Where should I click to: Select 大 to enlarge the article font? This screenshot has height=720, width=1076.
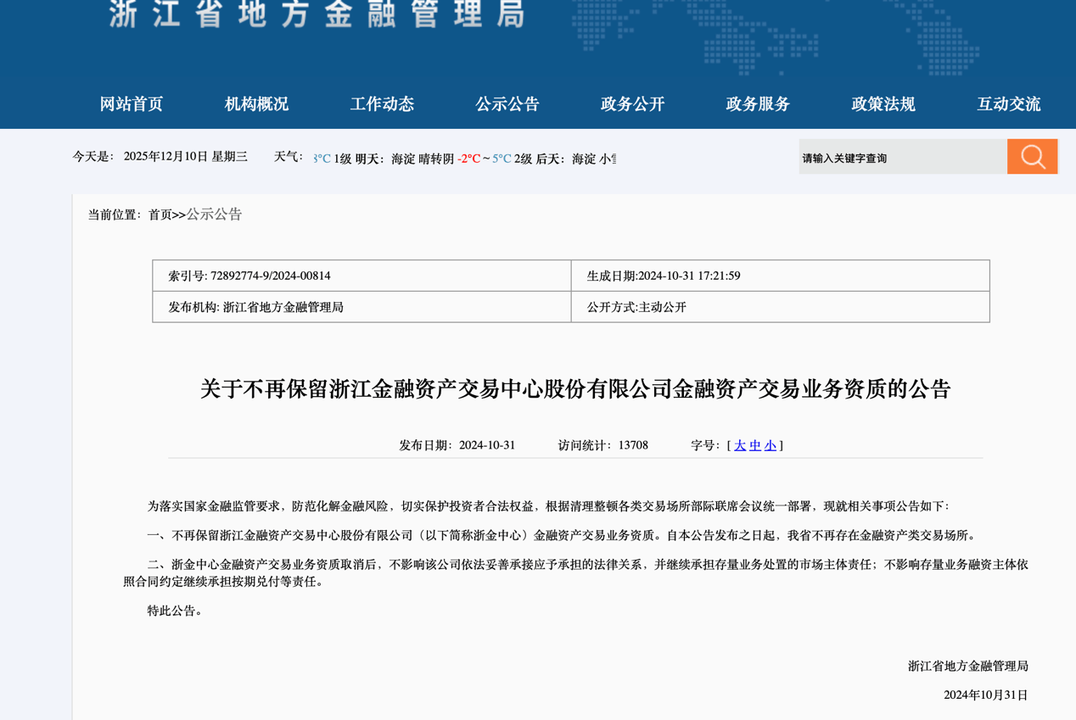739,444
